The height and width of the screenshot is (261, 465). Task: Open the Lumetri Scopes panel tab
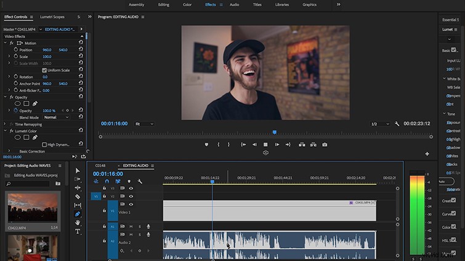click(x=52, y=17)
